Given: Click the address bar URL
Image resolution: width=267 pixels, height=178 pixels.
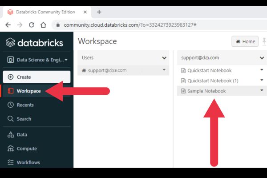Looking at the screenshot, I should tap(130, 25).
